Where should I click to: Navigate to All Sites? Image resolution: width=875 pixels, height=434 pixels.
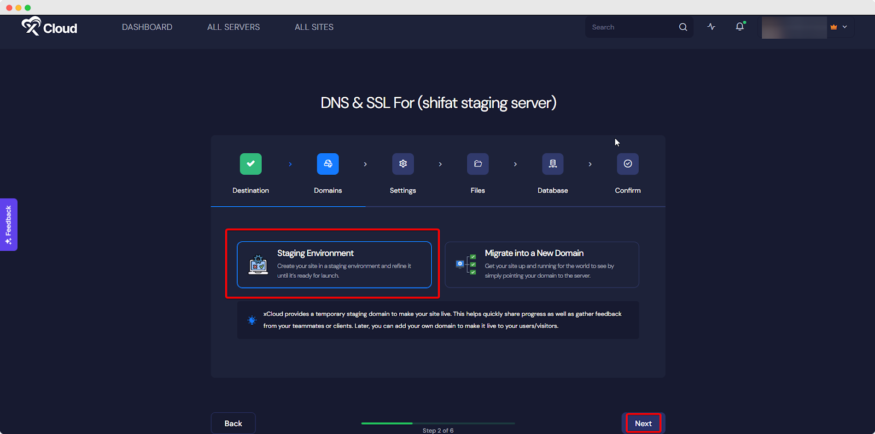314,27
